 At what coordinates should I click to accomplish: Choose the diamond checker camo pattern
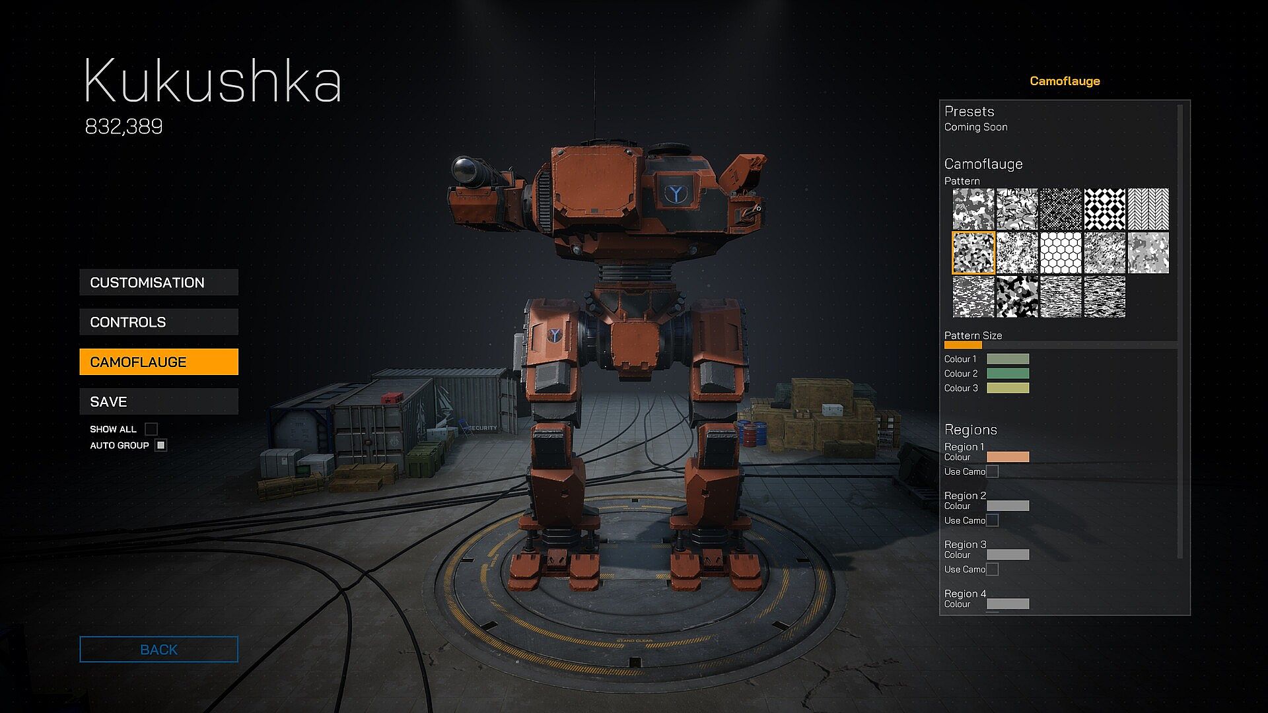(1104, 209)
